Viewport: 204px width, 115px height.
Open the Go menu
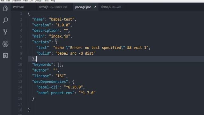[31, 1]
